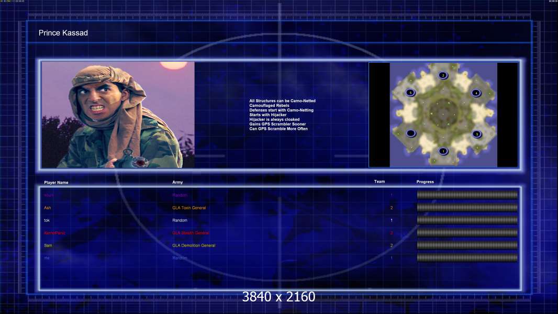Click 'Hijacker is always cloaked' line
Image resolution: width=558 pixels, height=314 pixels.
274,119
